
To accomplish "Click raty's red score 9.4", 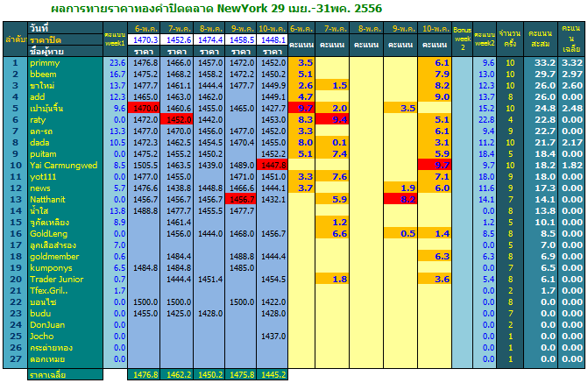I will [x=332, y=120].
